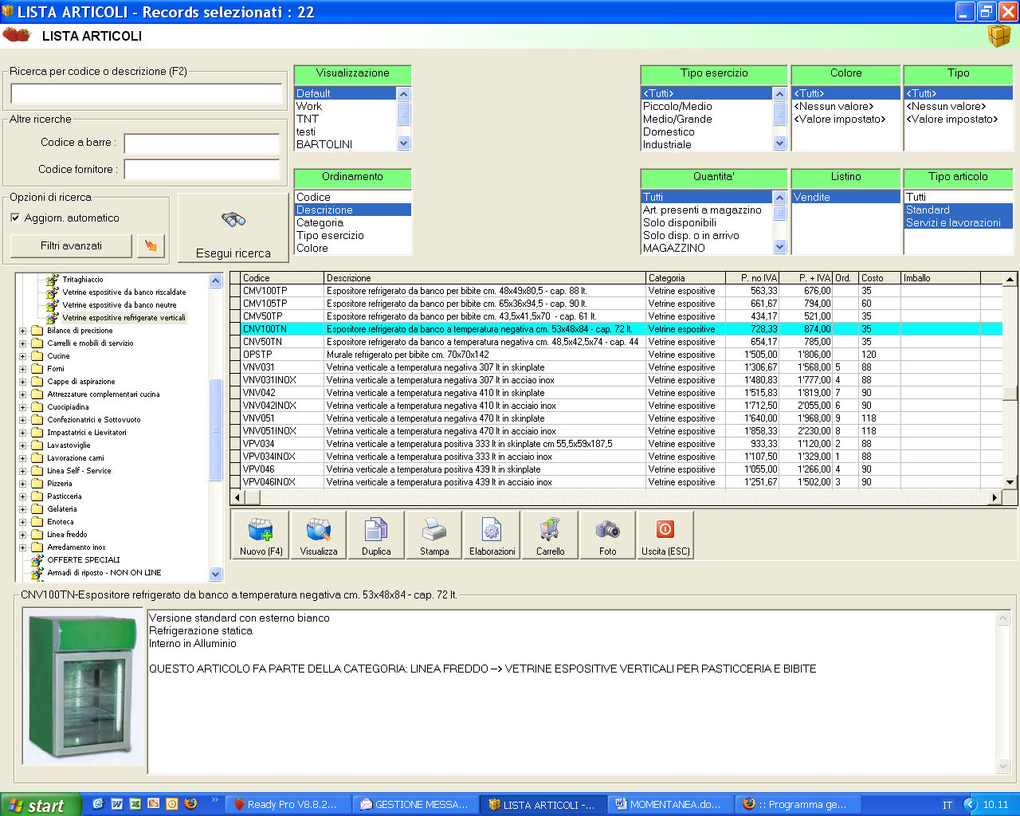Click the Codice a barre input field
The image size is (1020, 816).
[x=202, y=143]
